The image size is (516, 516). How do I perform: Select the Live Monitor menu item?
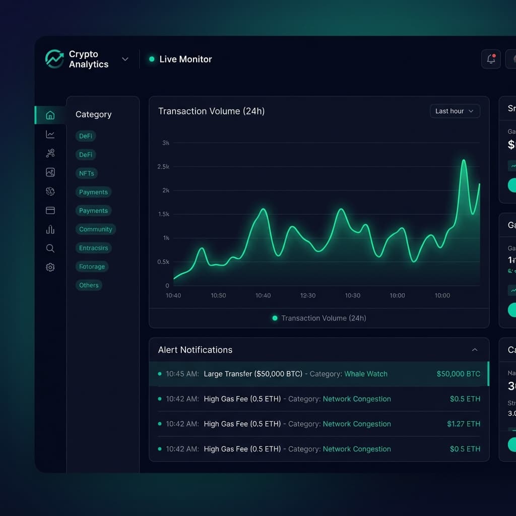185,59
